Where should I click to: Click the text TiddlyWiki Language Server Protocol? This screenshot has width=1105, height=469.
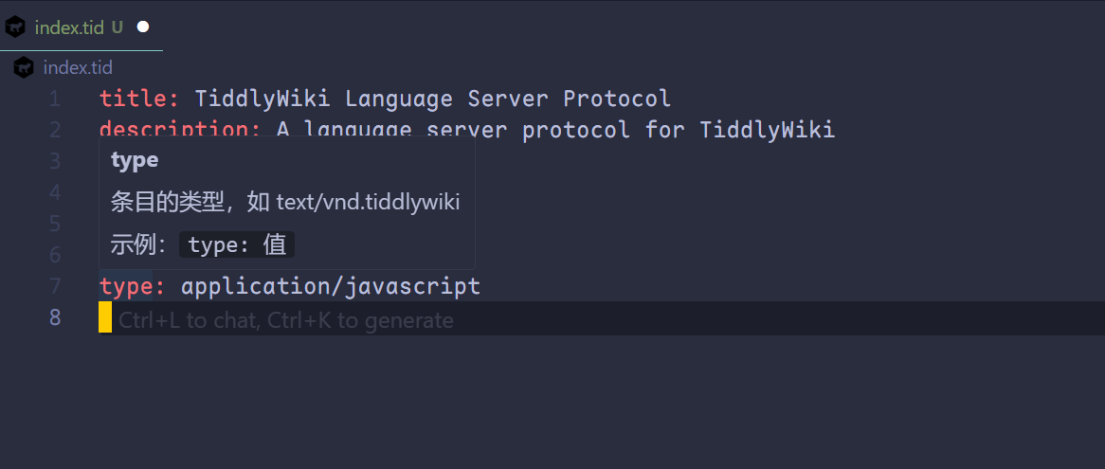pyautogui.click(x=433, y=99)
